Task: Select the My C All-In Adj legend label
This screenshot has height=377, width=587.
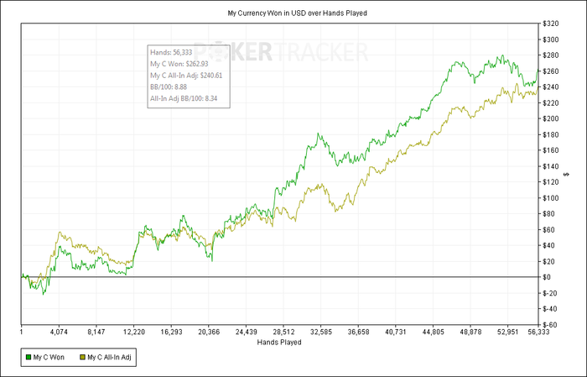Action: pyautogui.click(x=109, y=358)
